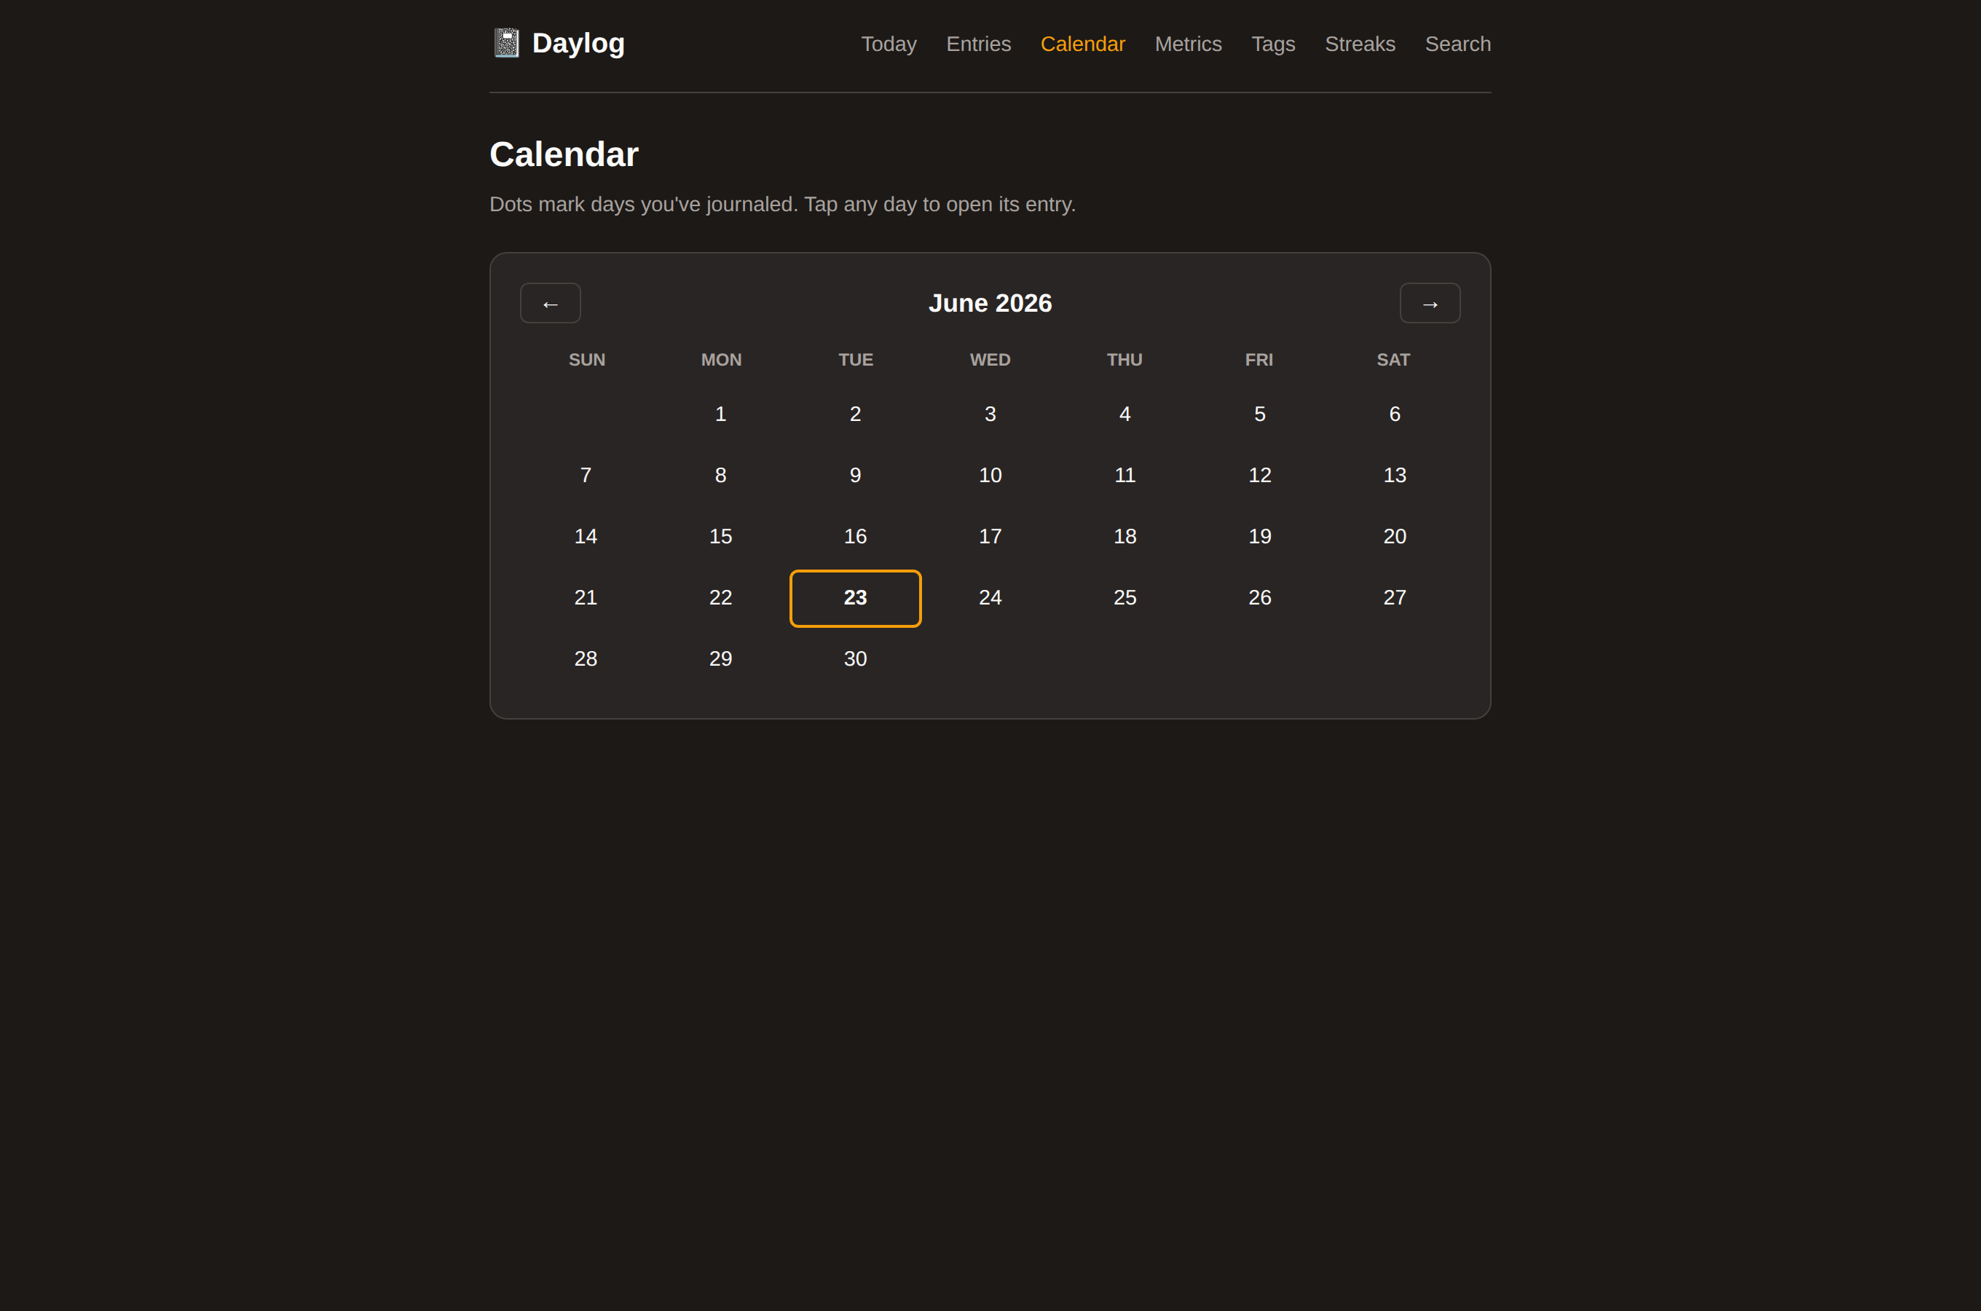Select day 2 in the calendar
This screenshot has height=1311, width=1981.
[x=855, y=414]
